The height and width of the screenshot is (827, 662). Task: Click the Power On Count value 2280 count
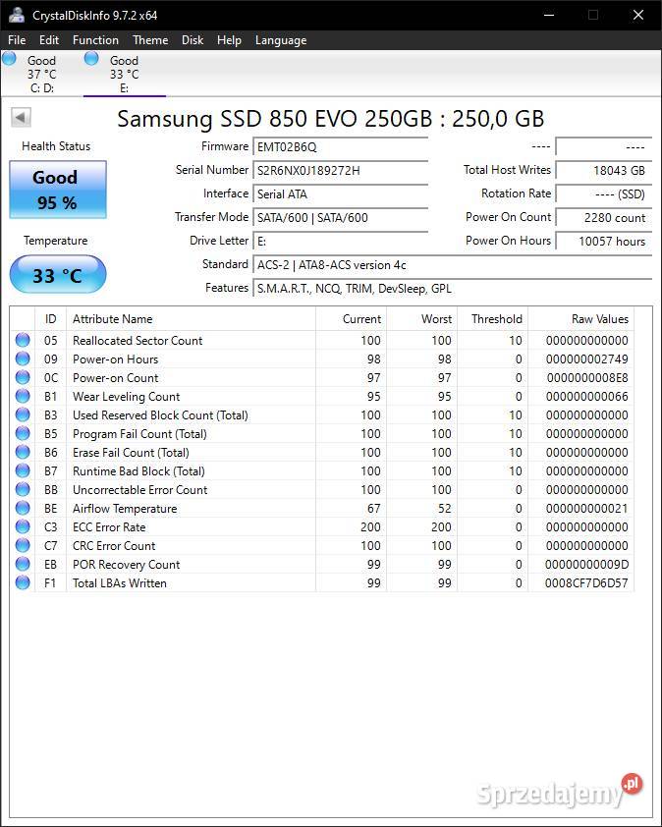[603, 217]
